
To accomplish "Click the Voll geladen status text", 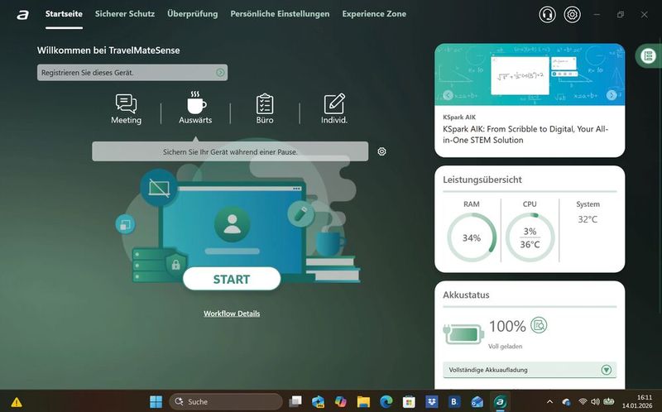I will click(505, 347).
